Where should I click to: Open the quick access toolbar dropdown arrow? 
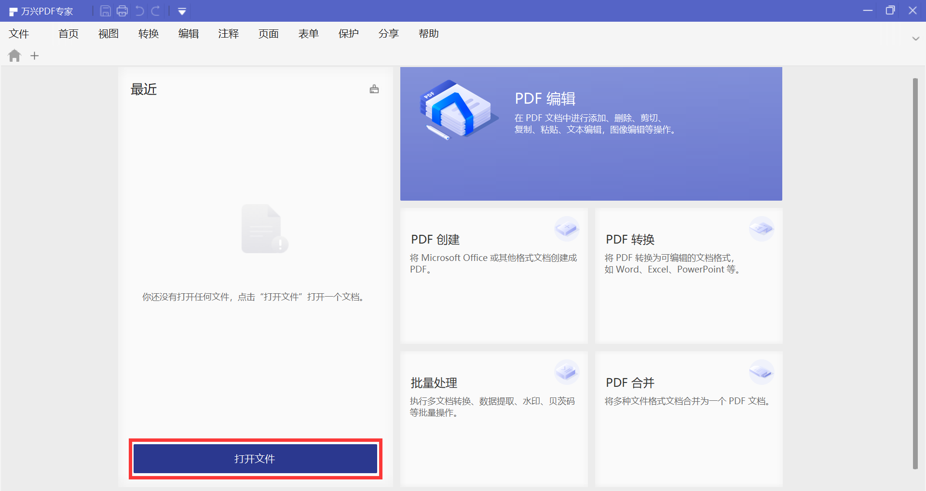pyautogui.click(x=182, y=11)
